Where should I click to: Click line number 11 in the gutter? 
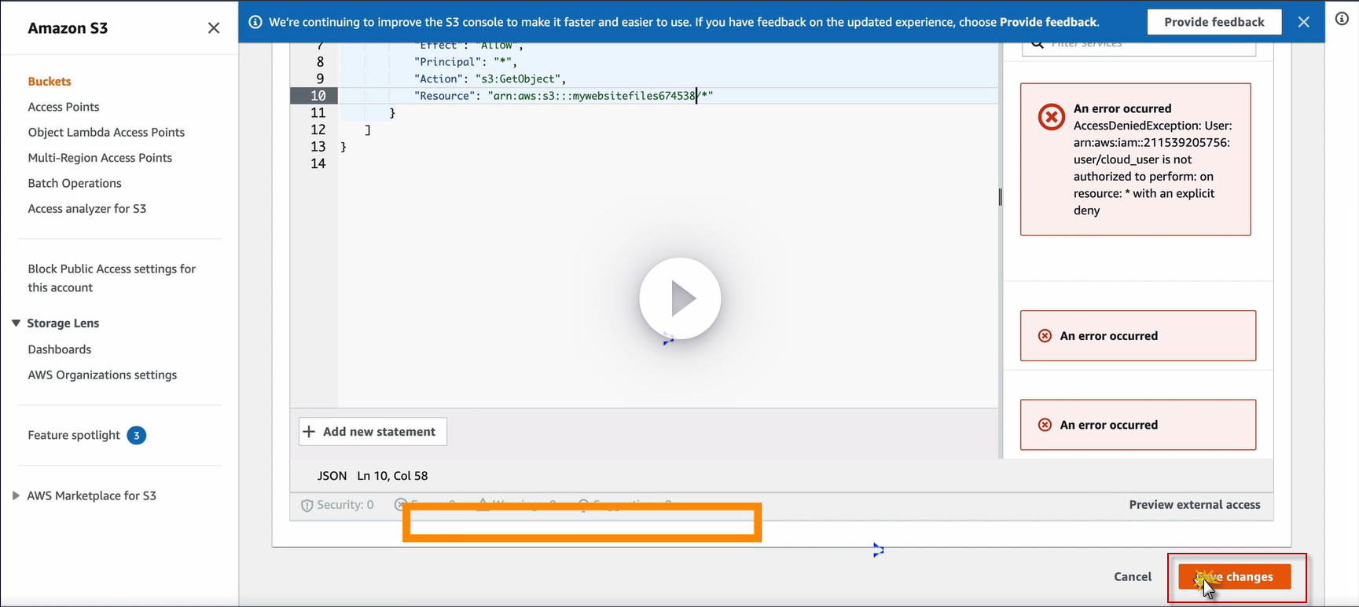click(318, 113)
